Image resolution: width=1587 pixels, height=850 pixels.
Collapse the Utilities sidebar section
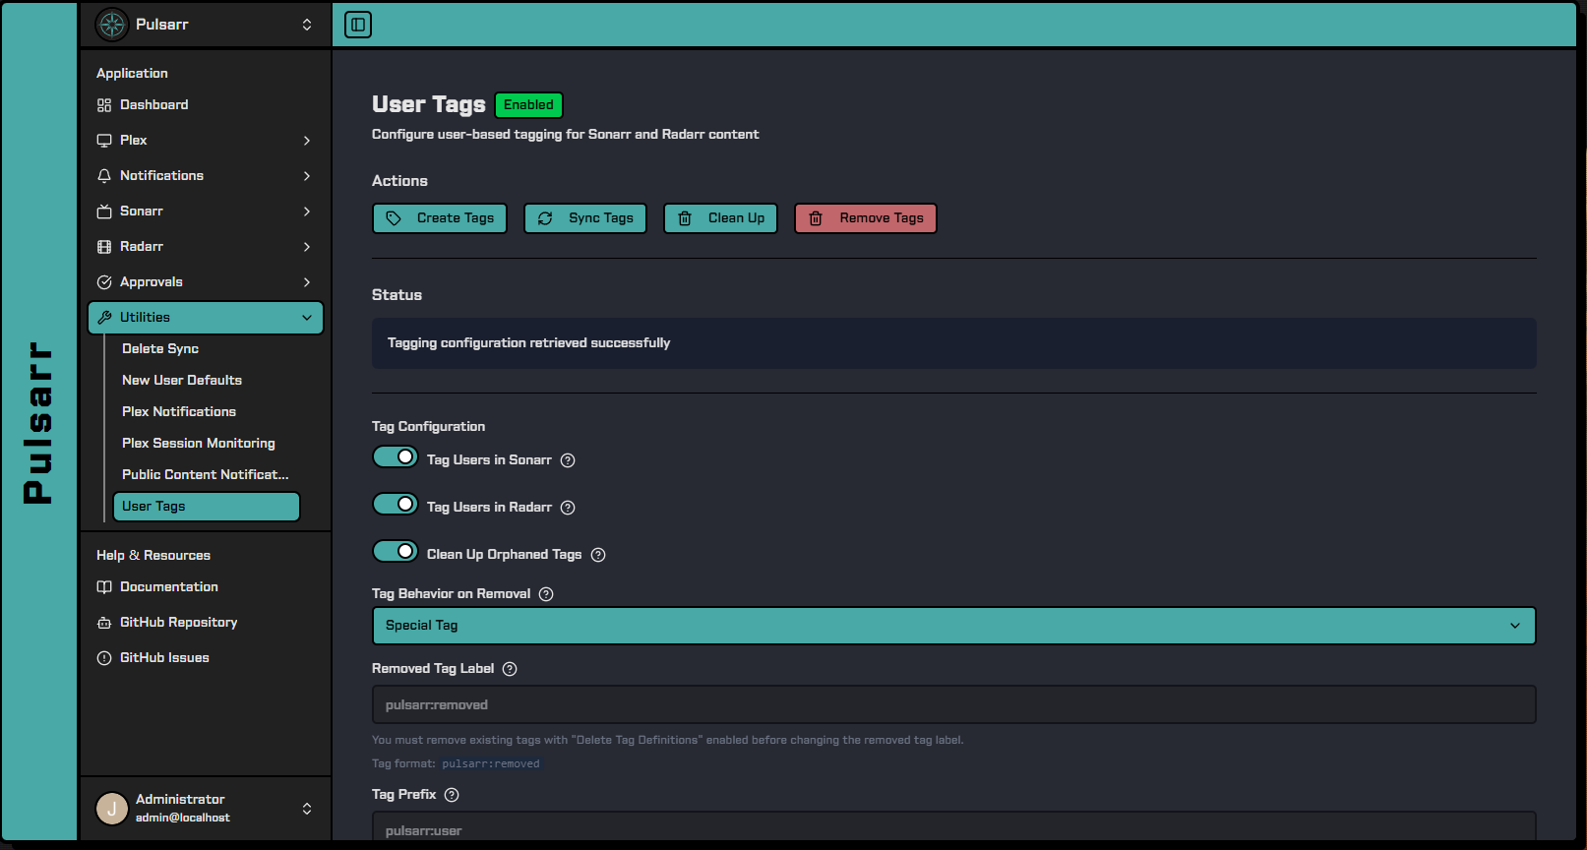(206, 318)
